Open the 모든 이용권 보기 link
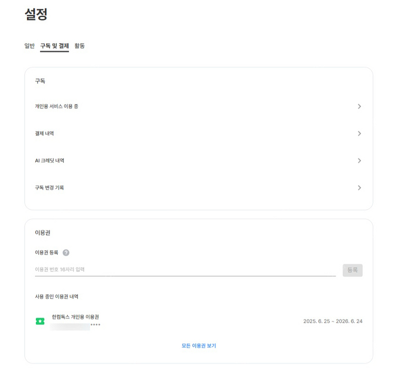 (x=198, y=346)
